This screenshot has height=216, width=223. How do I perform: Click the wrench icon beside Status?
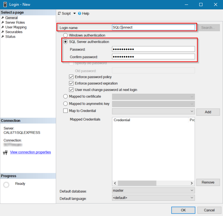coord(3,36)
